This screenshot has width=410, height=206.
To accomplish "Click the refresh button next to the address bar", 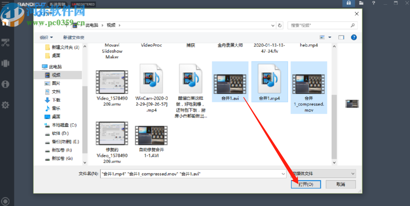I will point(280,25).
